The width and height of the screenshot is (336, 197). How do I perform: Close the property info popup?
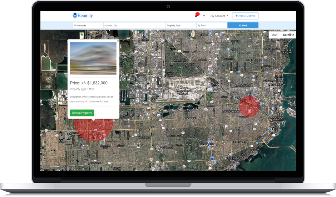[x=118, y=41]
